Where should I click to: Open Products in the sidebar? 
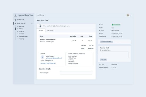(21, 34)
